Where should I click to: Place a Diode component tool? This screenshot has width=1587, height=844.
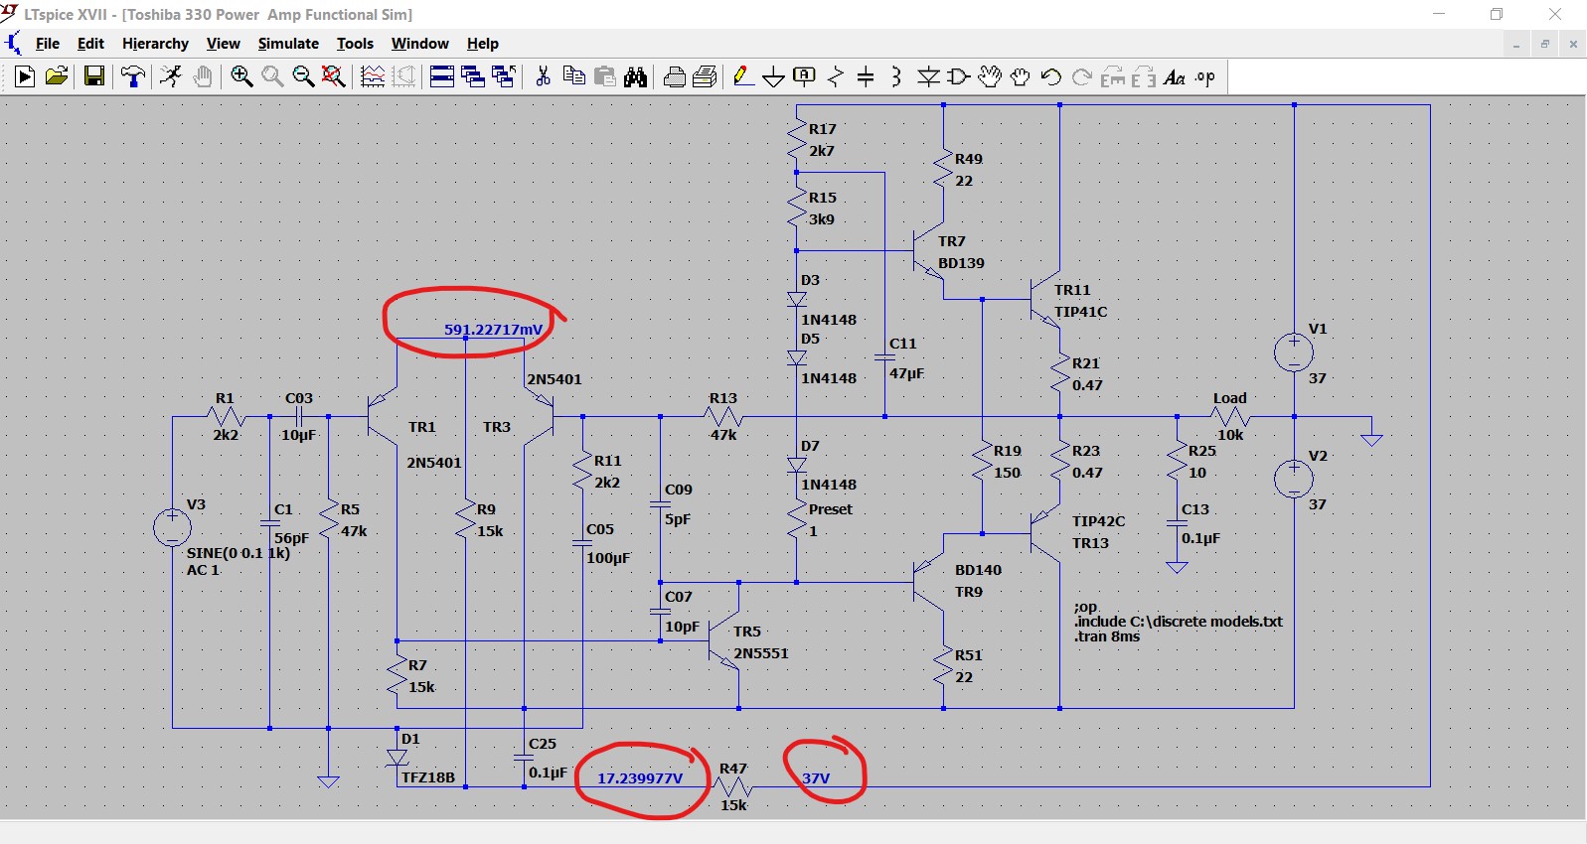pos(928,76)
